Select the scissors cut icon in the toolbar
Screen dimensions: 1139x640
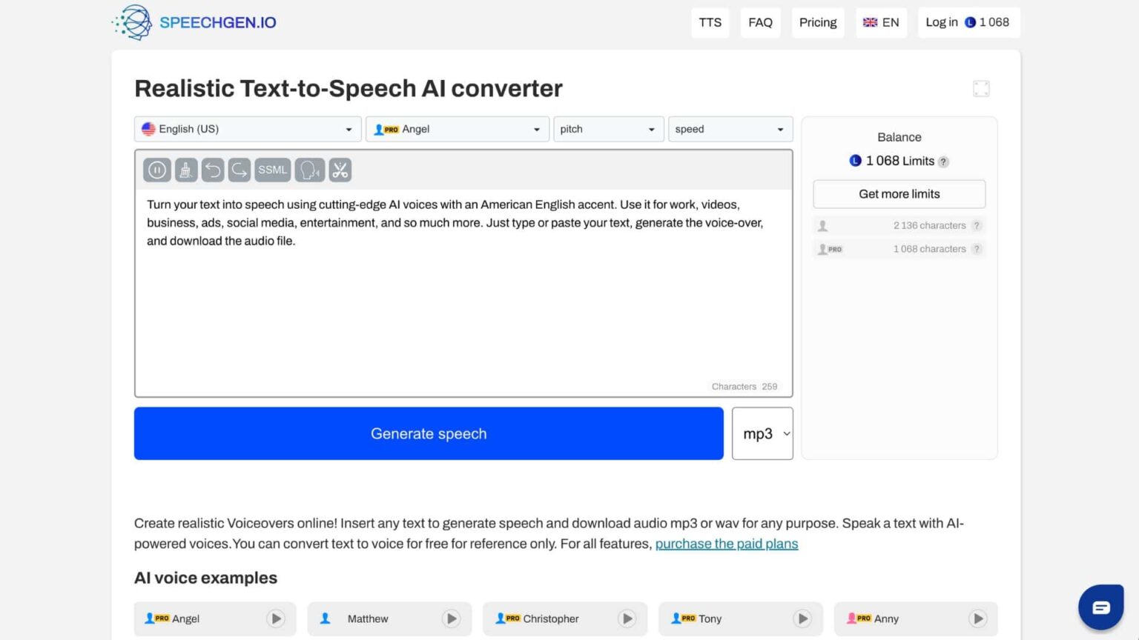click(x=340, y=170)
